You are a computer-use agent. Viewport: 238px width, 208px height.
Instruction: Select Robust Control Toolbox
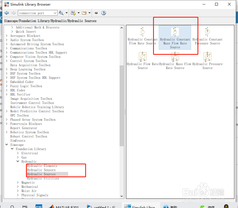[x=29, y=136]
